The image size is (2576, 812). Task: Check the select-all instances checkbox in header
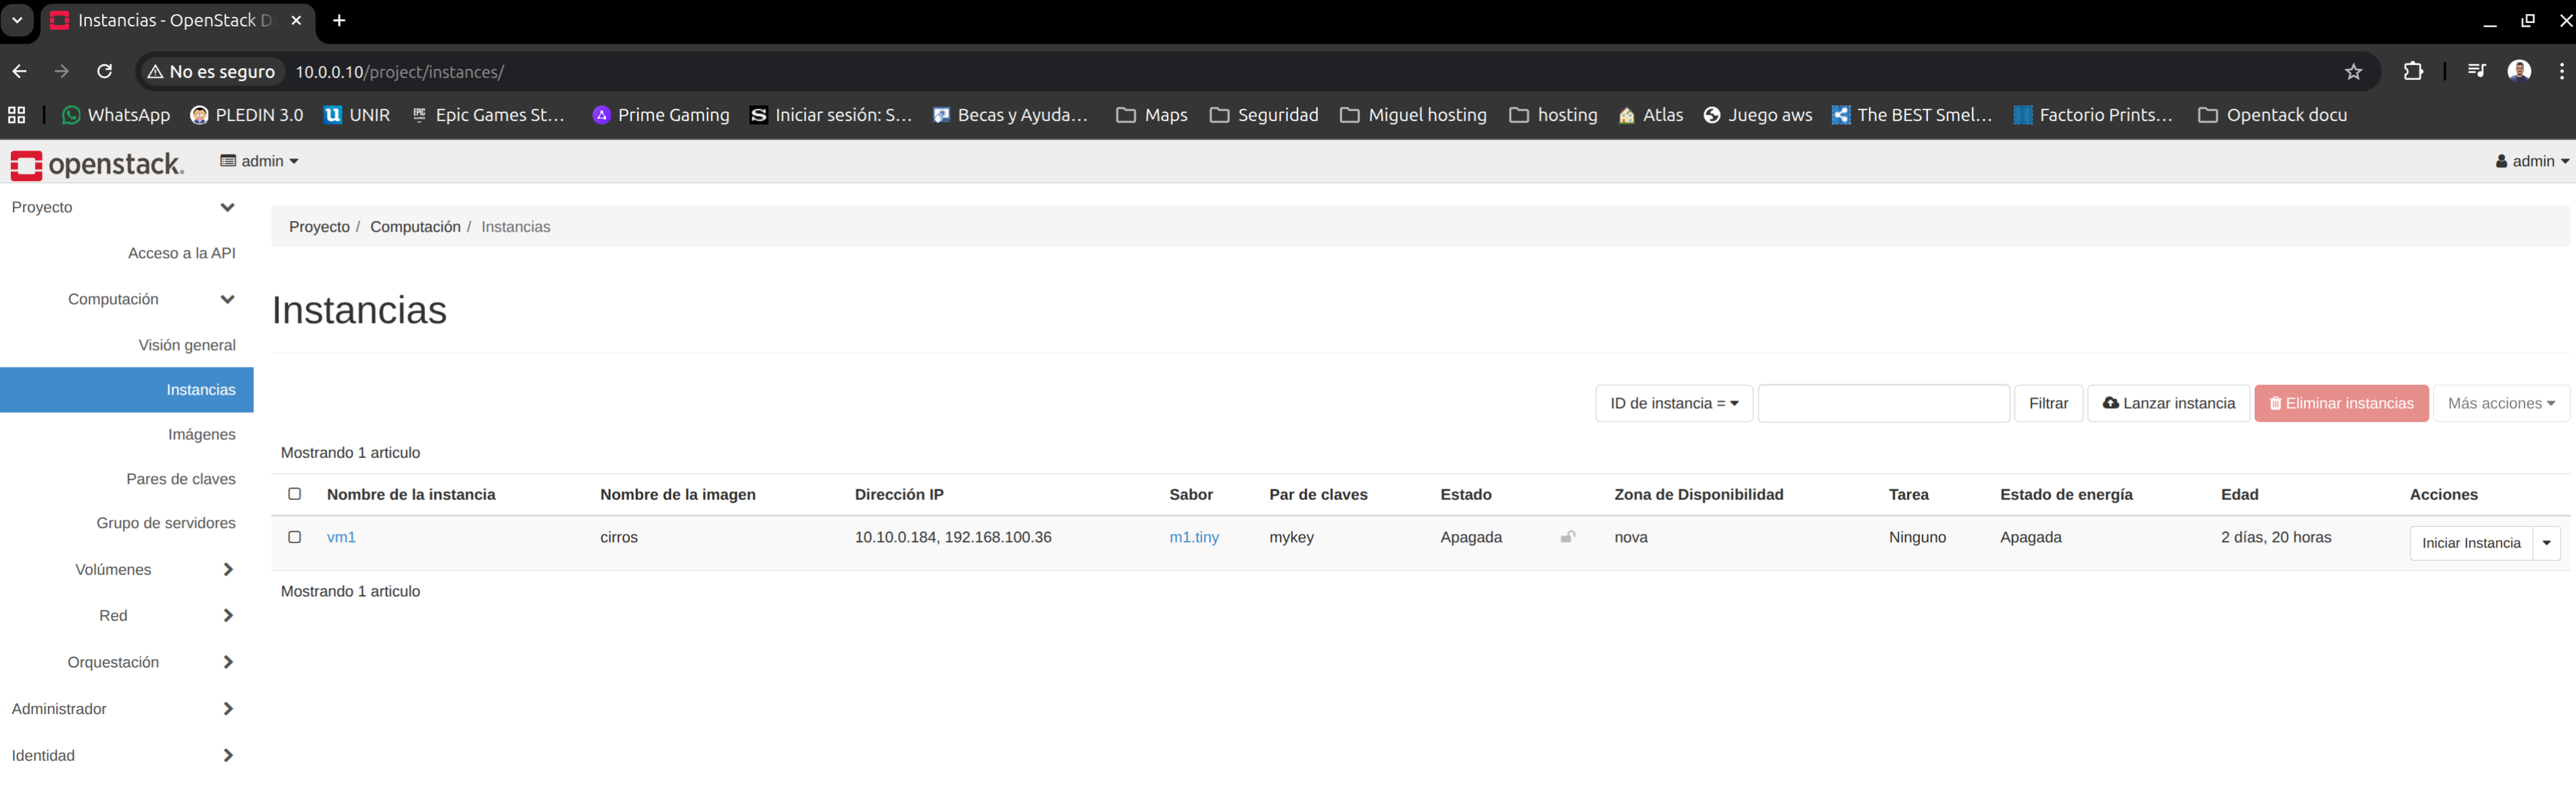tap(295, 494)
